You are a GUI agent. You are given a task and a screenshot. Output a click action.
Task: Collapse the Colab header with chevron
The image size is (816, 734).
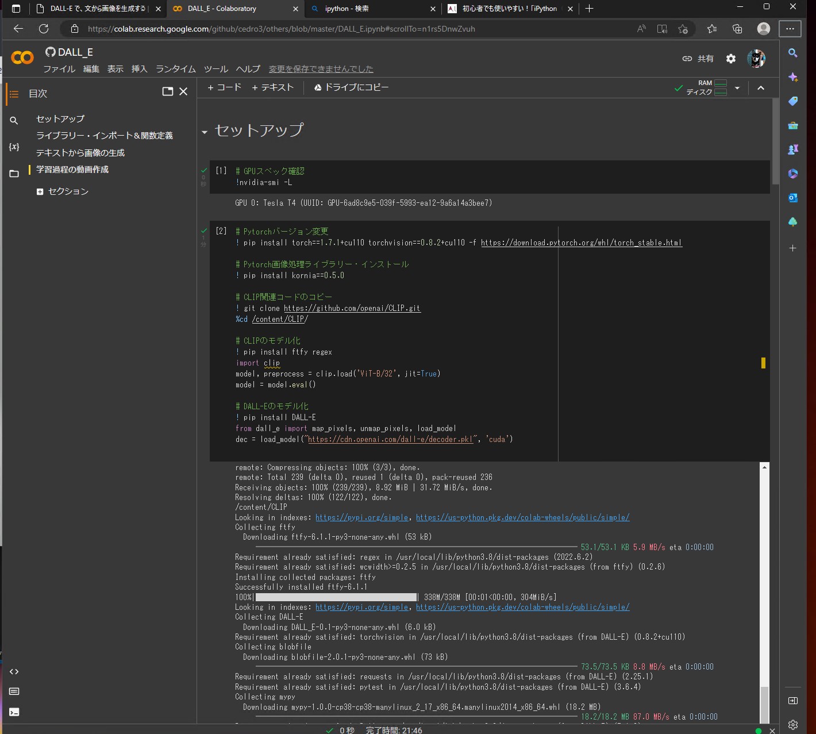[761, 88]
